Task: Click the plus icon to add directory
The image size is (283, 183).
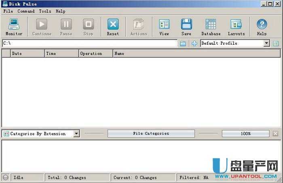Action: pos(194,44)
